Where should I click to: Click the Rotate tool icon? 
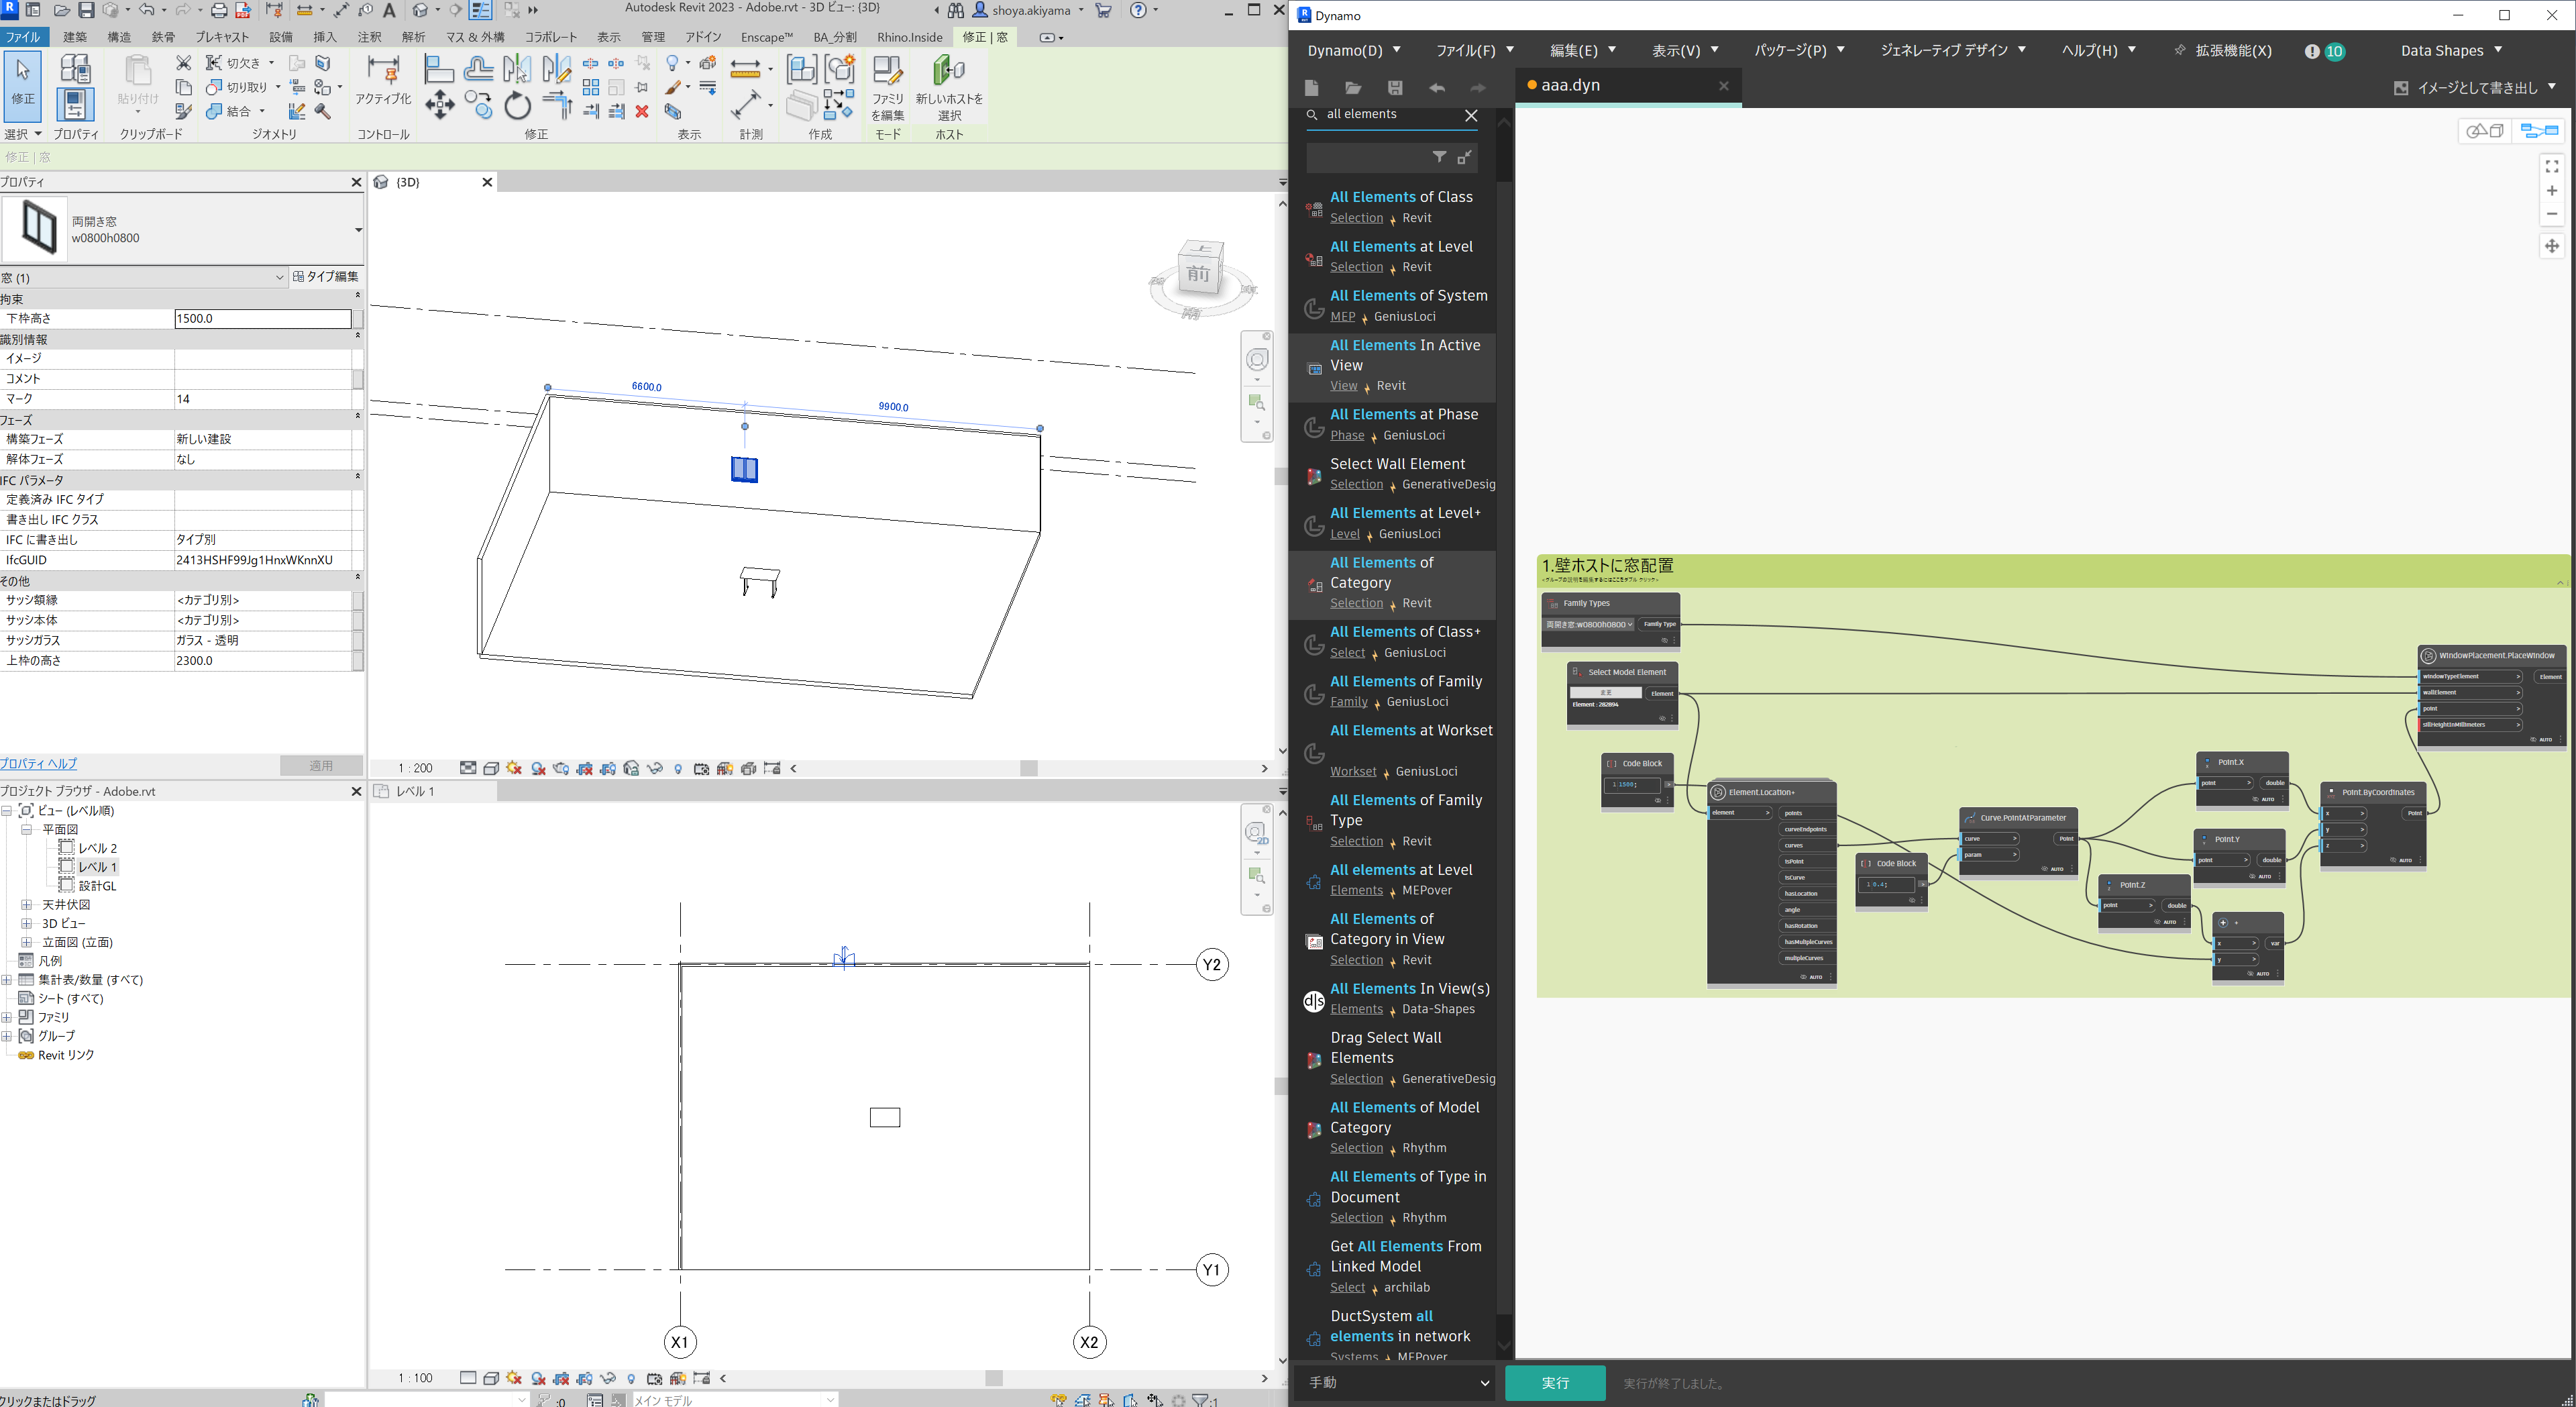(x=517, y=105)
